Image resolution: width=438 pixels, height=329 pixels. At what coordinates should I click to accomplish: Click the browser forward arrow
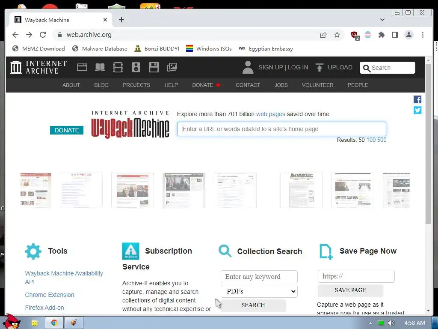click(x=29, y=35)
